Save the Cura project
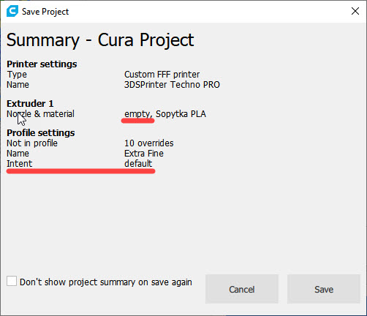367x316 pixels. [x=324, y=289]
